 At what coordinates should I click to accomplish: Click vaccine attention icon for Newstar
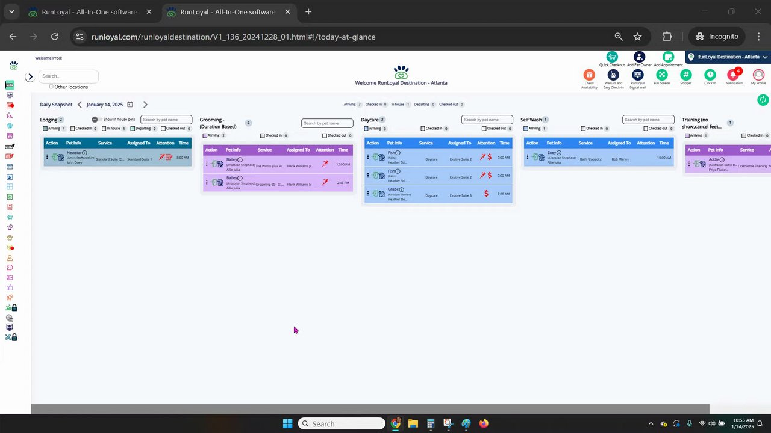[161, 158]
